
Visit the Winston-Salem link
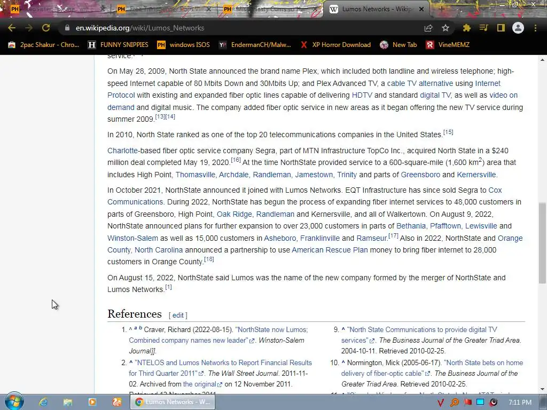[132, 238]
